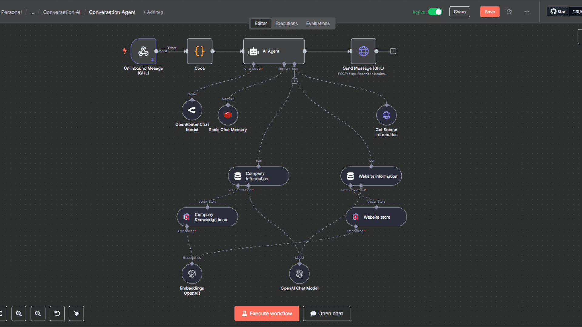Click Execute workflow
Screen dimensions: 582x327
pos(267,313)
